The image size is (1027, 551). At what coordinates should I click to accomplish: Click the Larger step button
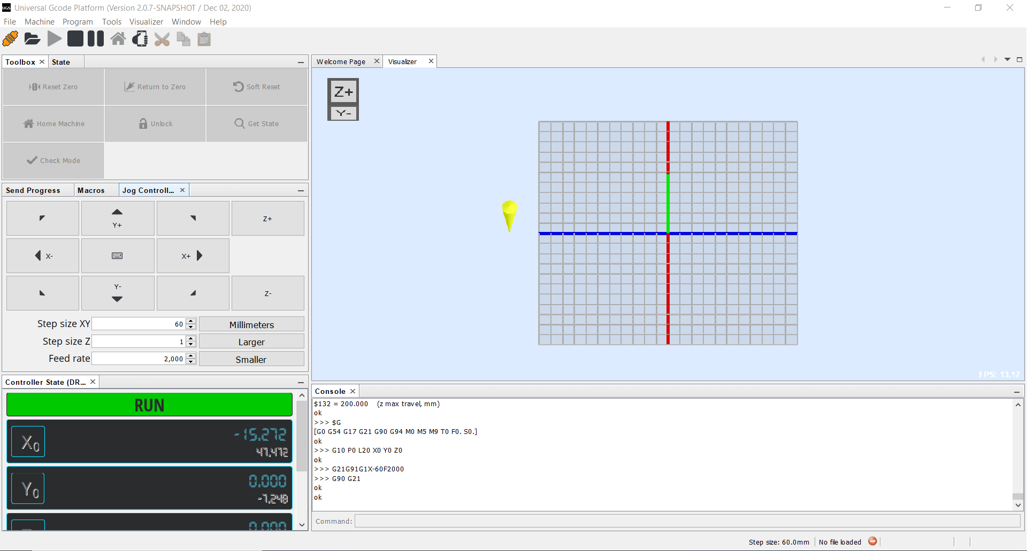tap(251, 342)
